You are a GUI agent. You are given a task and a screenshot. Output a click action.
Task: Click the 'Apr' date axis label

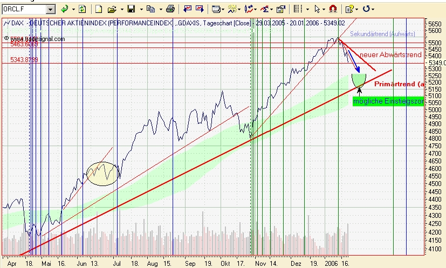(12, 264)
